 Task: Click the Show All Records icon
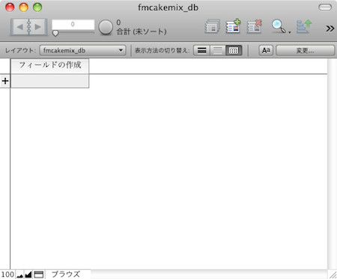coord(213,26)
